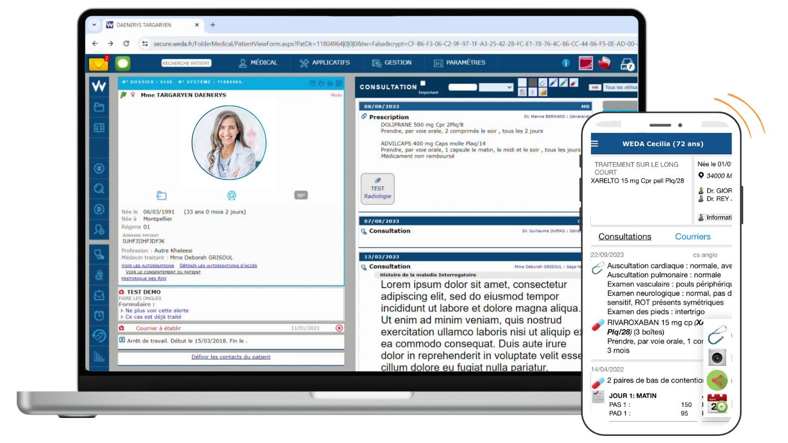Viewport: 788px width, 443px height.
Task: Open the yellow mail inbox icon
Action: (x=99, y=63)
